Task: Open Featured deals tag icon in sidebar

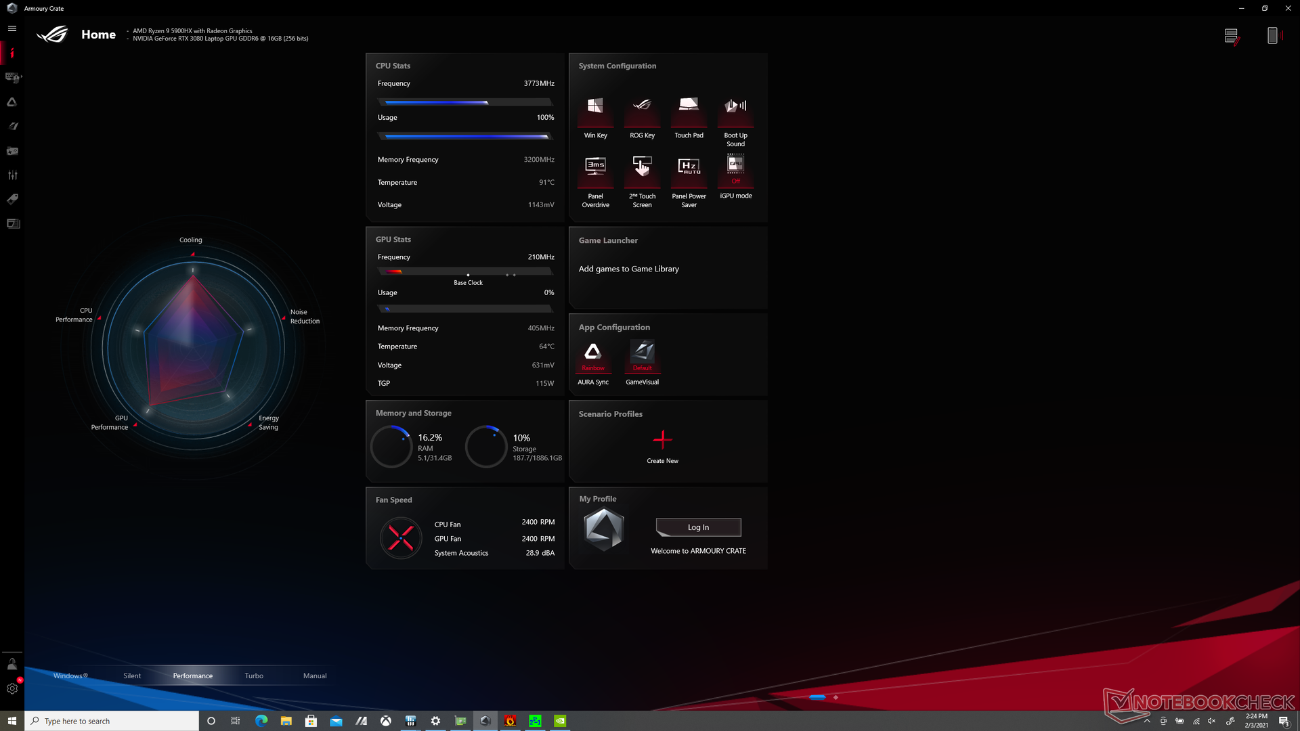Action: [x=12, y=199]
